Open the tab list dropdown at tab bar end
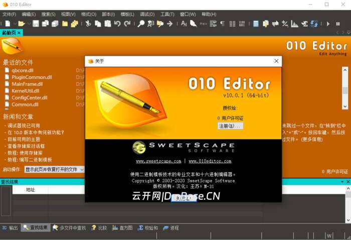This screenshot has width=351, height=240. tap(348, 33)
